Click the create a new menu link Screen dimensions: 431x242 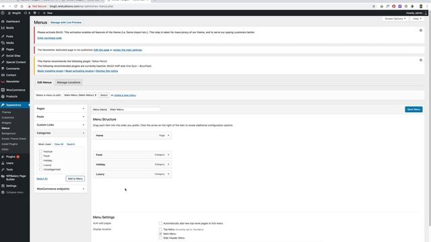[125, 95]
